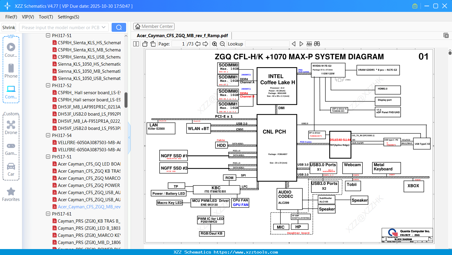Open the xzztools.com link in status bar

tap(246, 252)
